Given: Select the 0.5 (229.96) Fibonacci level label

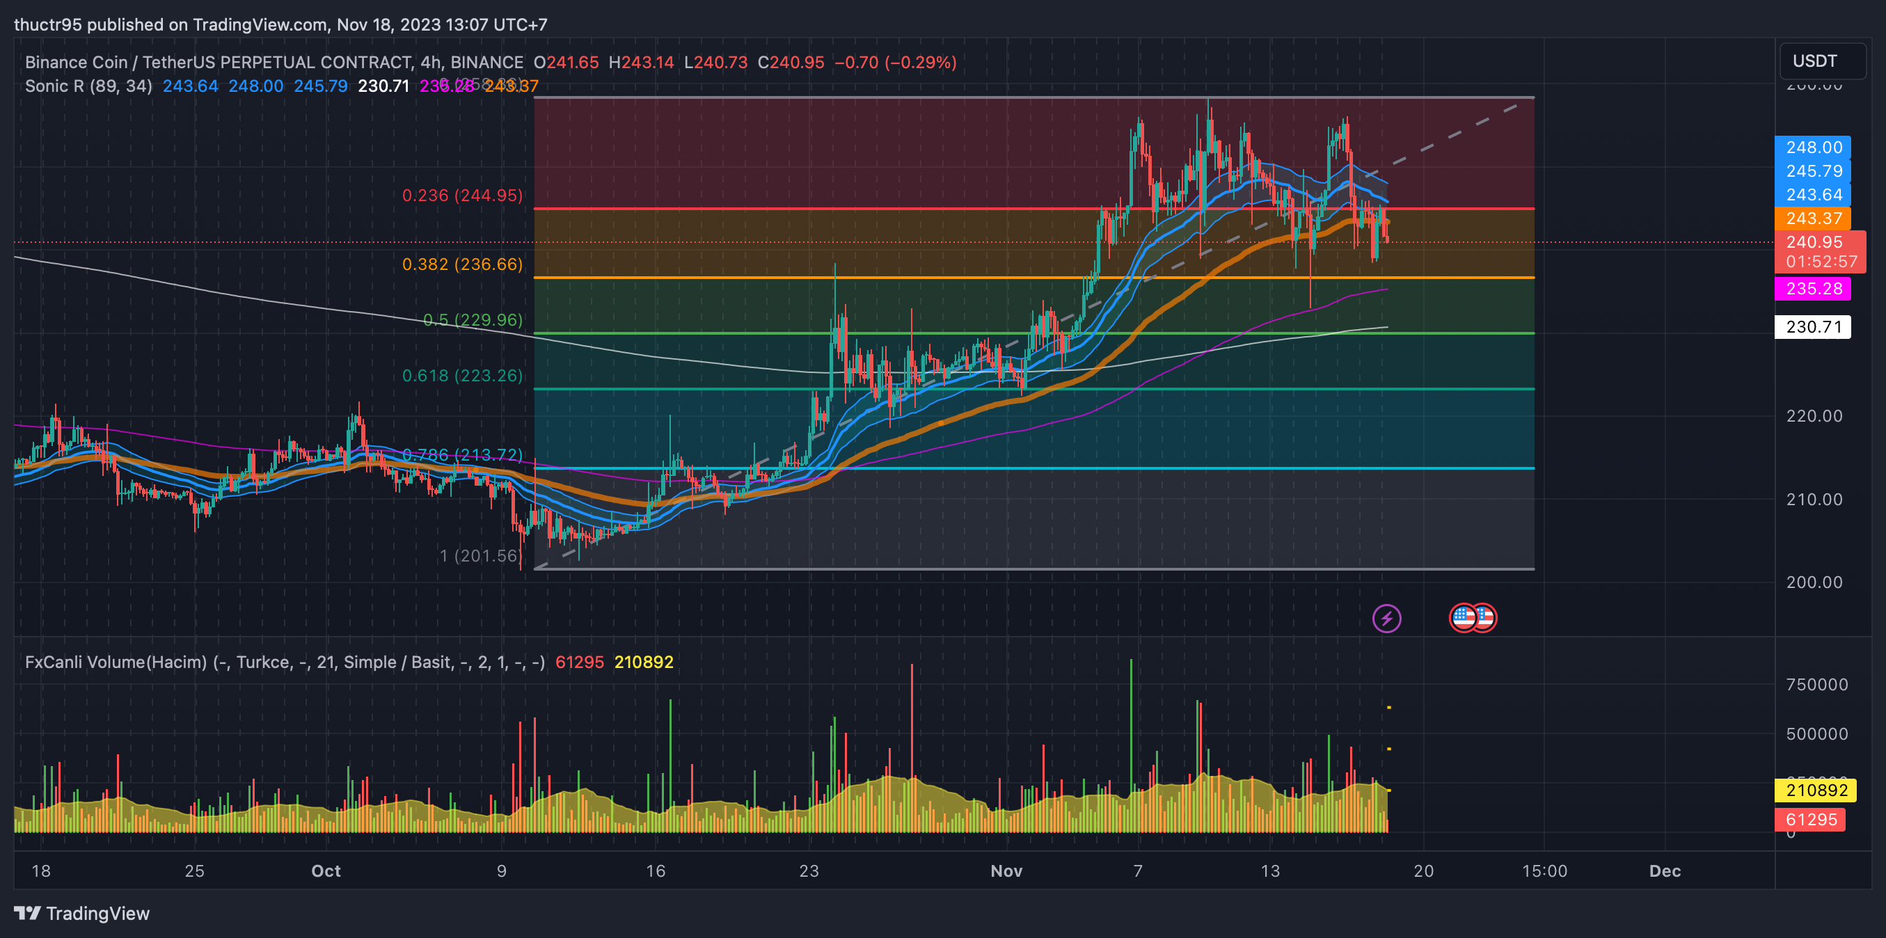Looking at the screenshot, I should click(473, 320).
